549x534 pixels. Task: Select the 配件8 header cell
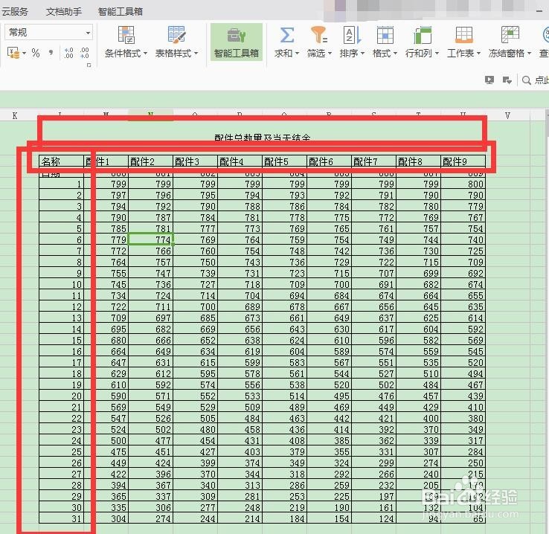(418, 161)
